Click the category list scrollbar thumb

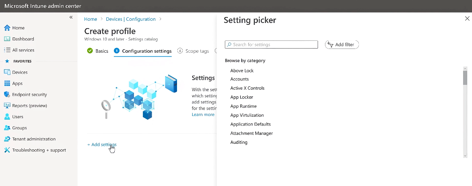tap(465, 77)
